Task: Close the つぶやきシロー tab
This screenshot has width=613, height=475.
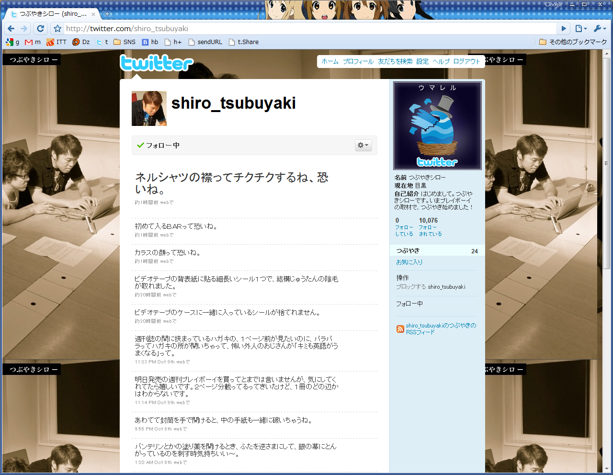Action: [93, 14]
